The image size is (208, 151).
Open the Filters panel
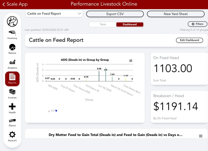click(197, 24)
